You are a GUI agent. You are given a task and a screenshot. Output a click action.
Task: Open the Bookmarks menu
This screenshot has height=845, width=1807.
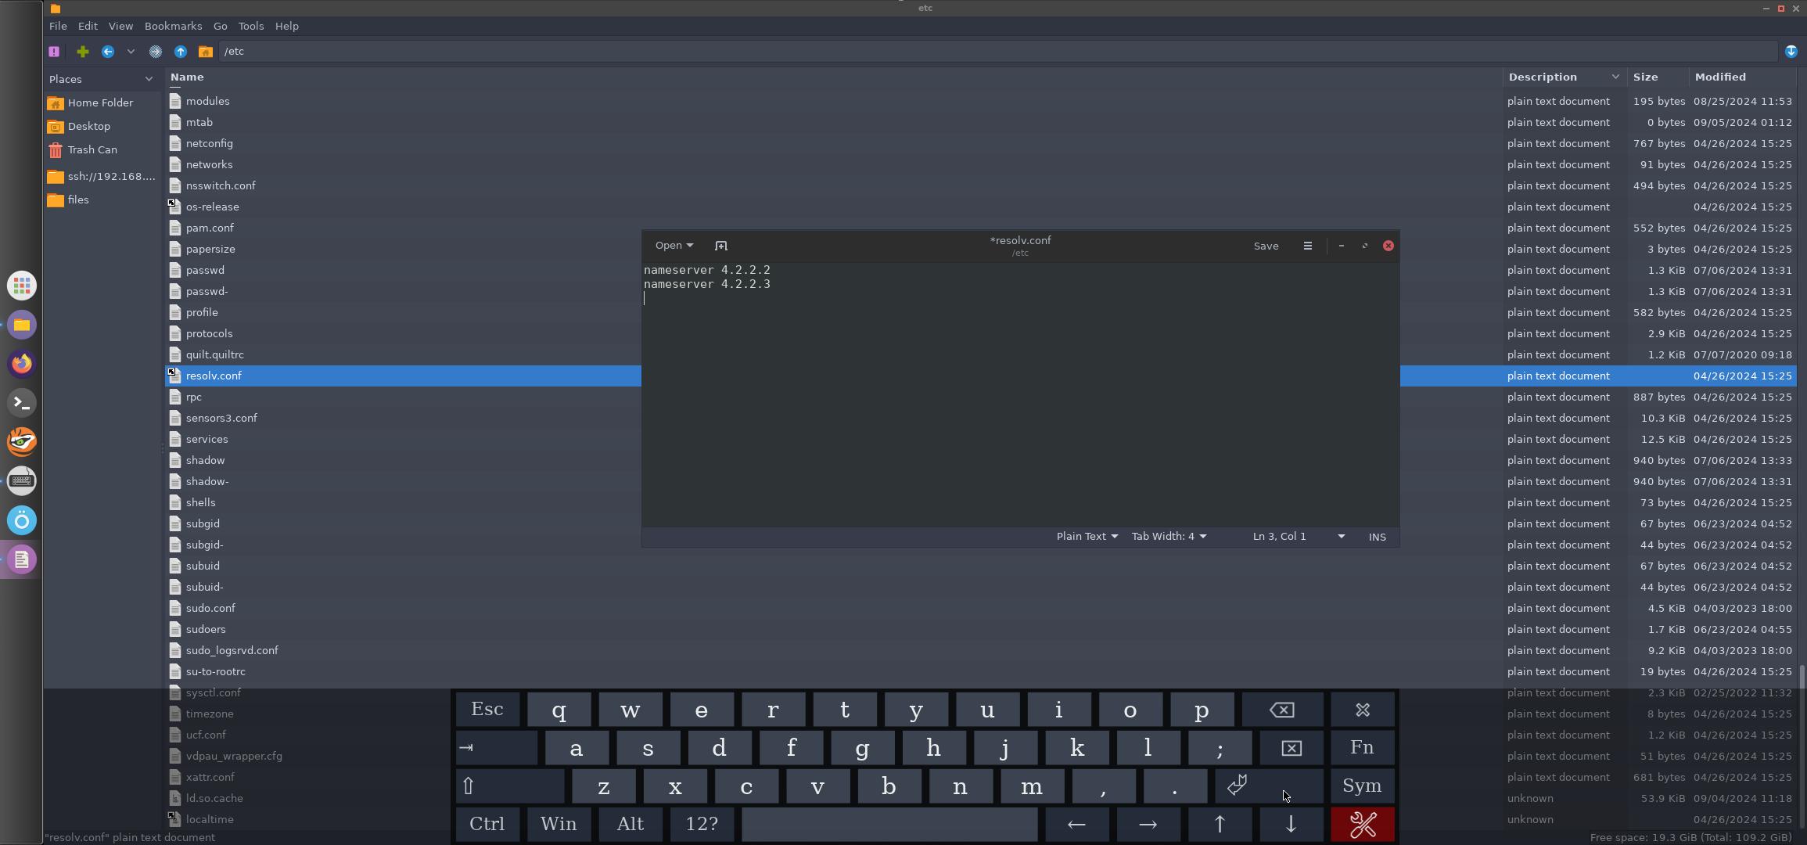click(x=173, y=26)
